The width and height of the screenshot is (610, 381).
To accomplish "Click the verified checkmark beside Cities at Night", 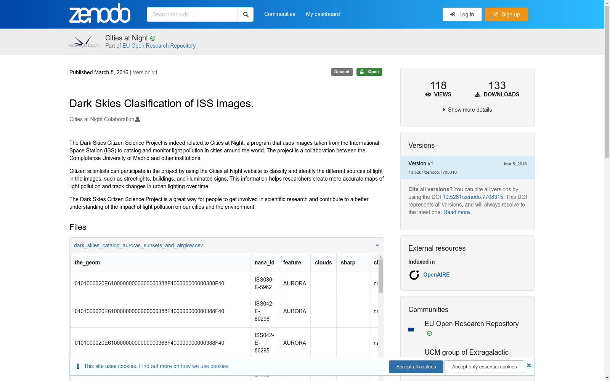I will pyautogui.click(x=153, y=38).
